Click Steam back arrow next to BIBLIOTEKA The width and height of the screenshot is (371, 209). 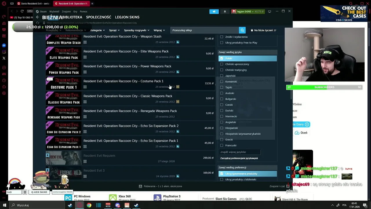click(x=37, y=17)
